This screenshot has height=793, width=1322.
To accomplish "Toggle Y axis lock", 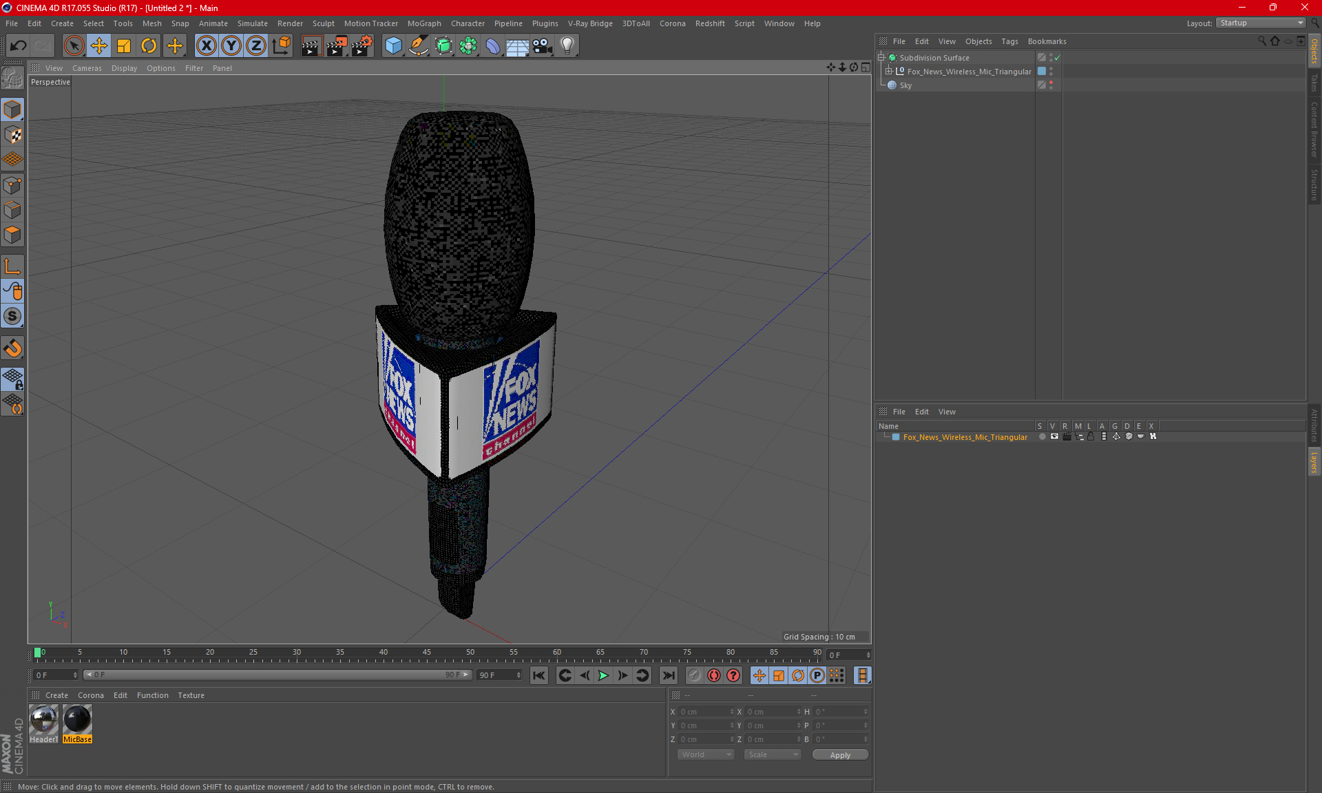I will tap(231, 45).
